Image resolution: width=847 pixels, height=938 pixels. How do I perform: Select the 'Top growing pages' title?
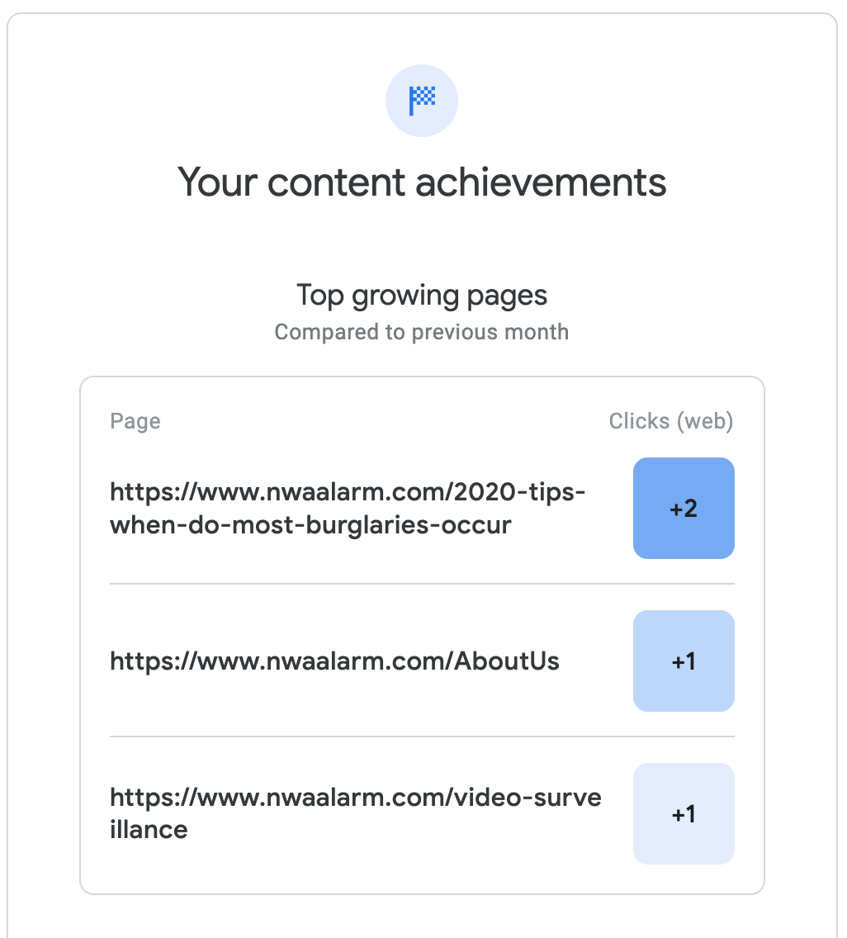[x=422, y=296]
